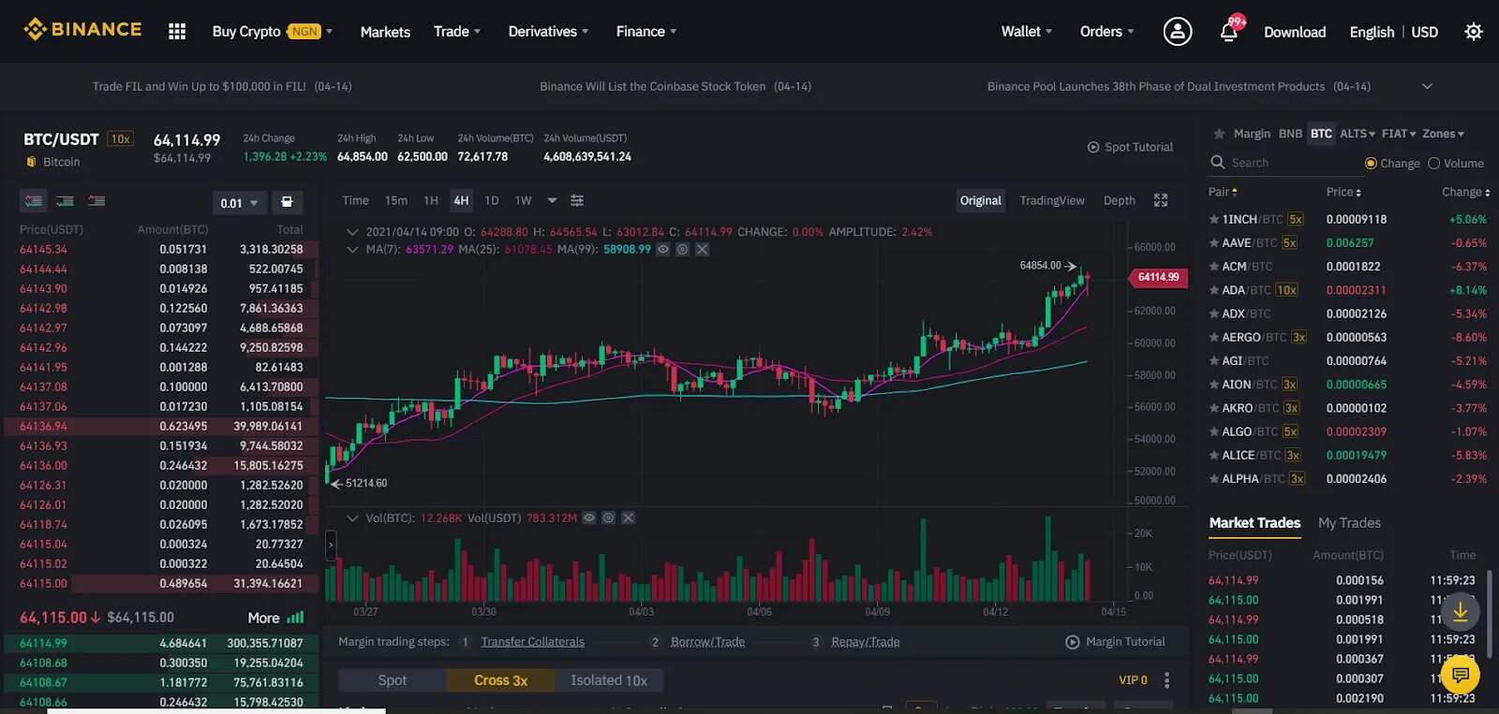Viewport: 1499px width, 714px height.
Task: Open more time intervals dropdown arrow
Action: 552,200
